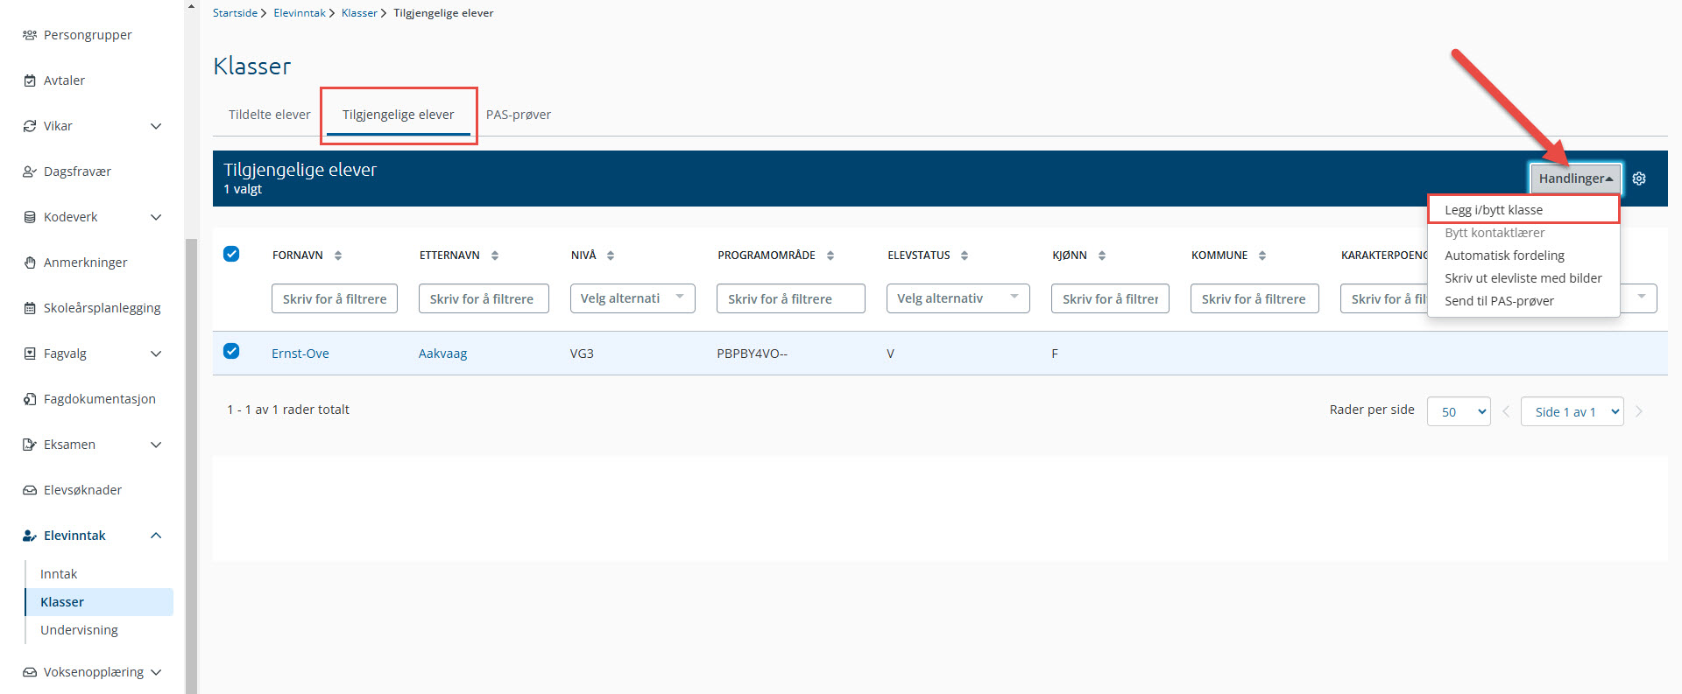Open the Startside breadcrumb link

point(235,13)
